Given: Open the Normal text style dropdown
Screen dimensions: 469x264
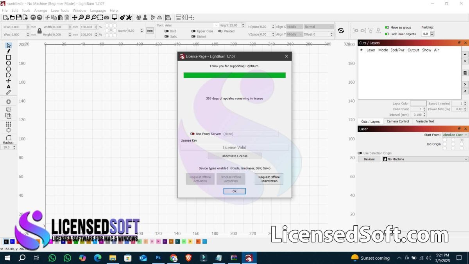Looking at the screenshot, I should click(x=319, y=27).
